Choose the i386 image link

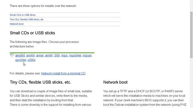57,55
